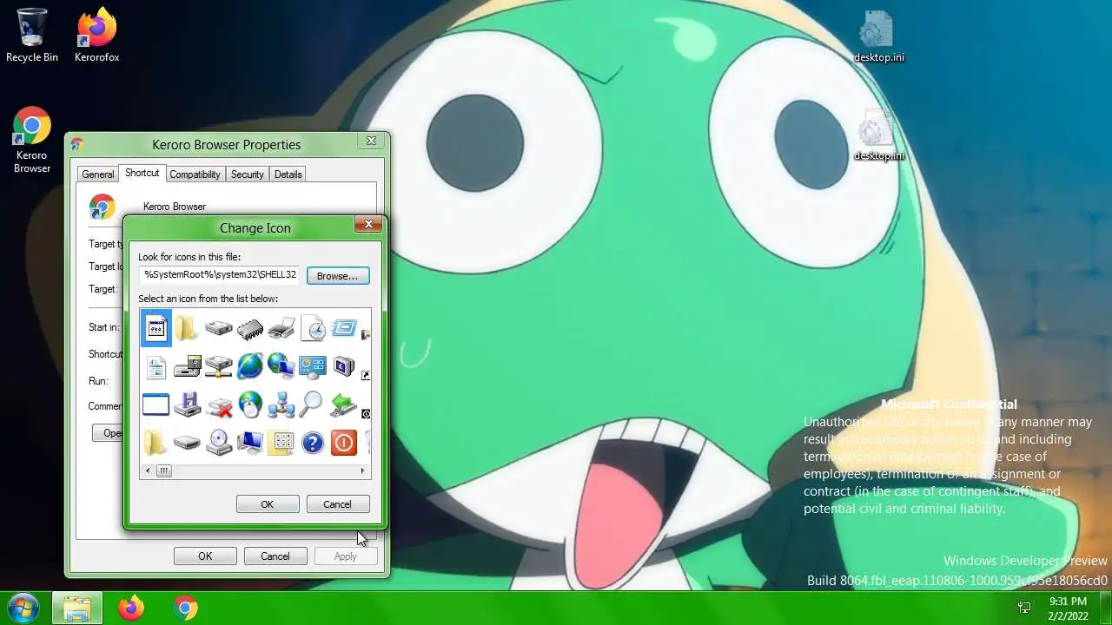The width and height of the screenshot is (1112, 625).
Task: Select the blank window icon
Action: (x=156, y=405)
